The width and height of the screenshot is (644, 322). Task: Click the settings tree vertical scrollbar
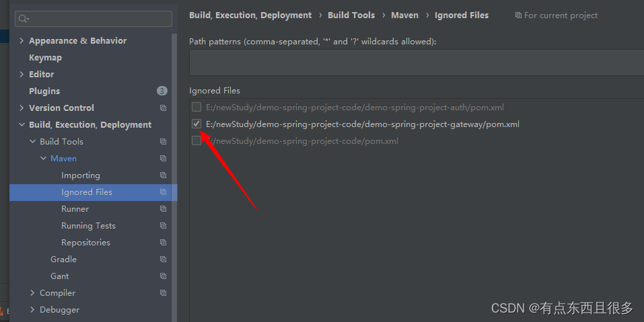[174, 176]
